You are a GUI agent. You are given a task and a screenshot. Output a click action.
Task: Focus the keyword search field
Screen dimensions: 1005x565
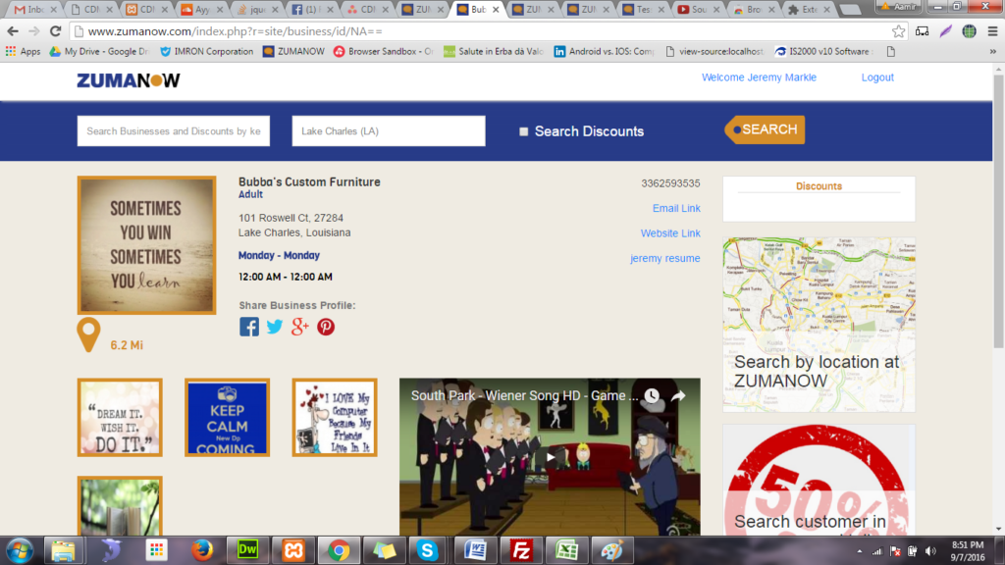(174, 131)
